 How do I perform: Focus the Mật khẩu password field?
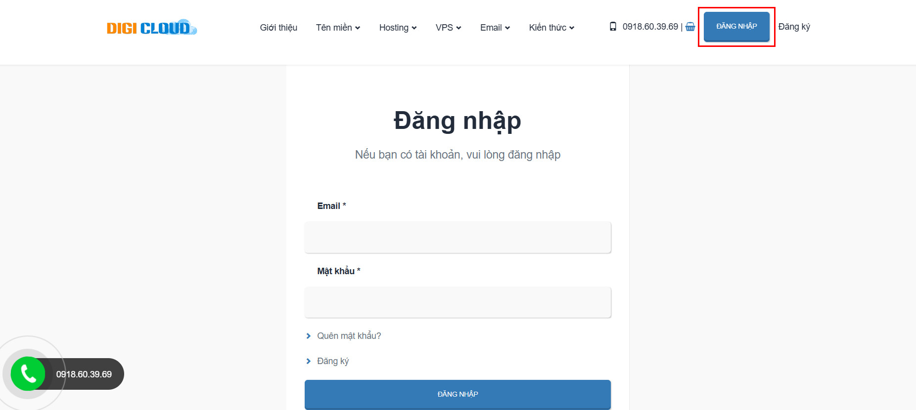point(458,302)
